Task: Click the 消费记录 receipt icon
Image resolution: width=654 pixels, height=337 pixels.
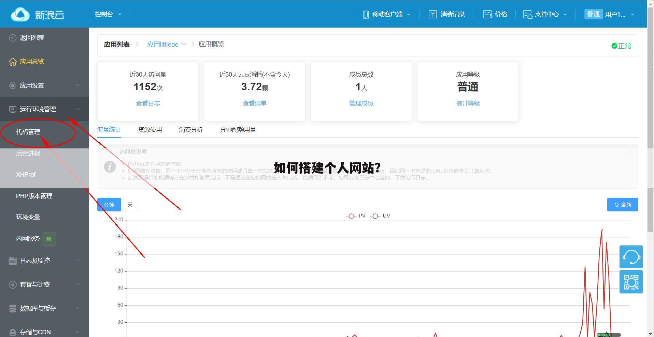Action: click(432, 14)
